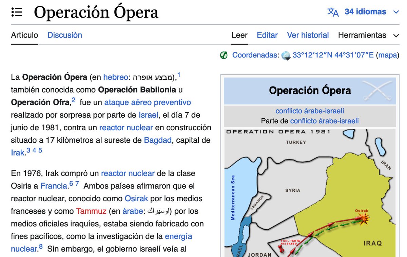
Task: Open footnote reference 2 after Operación Ofra
Action: (x=73, y=100)
